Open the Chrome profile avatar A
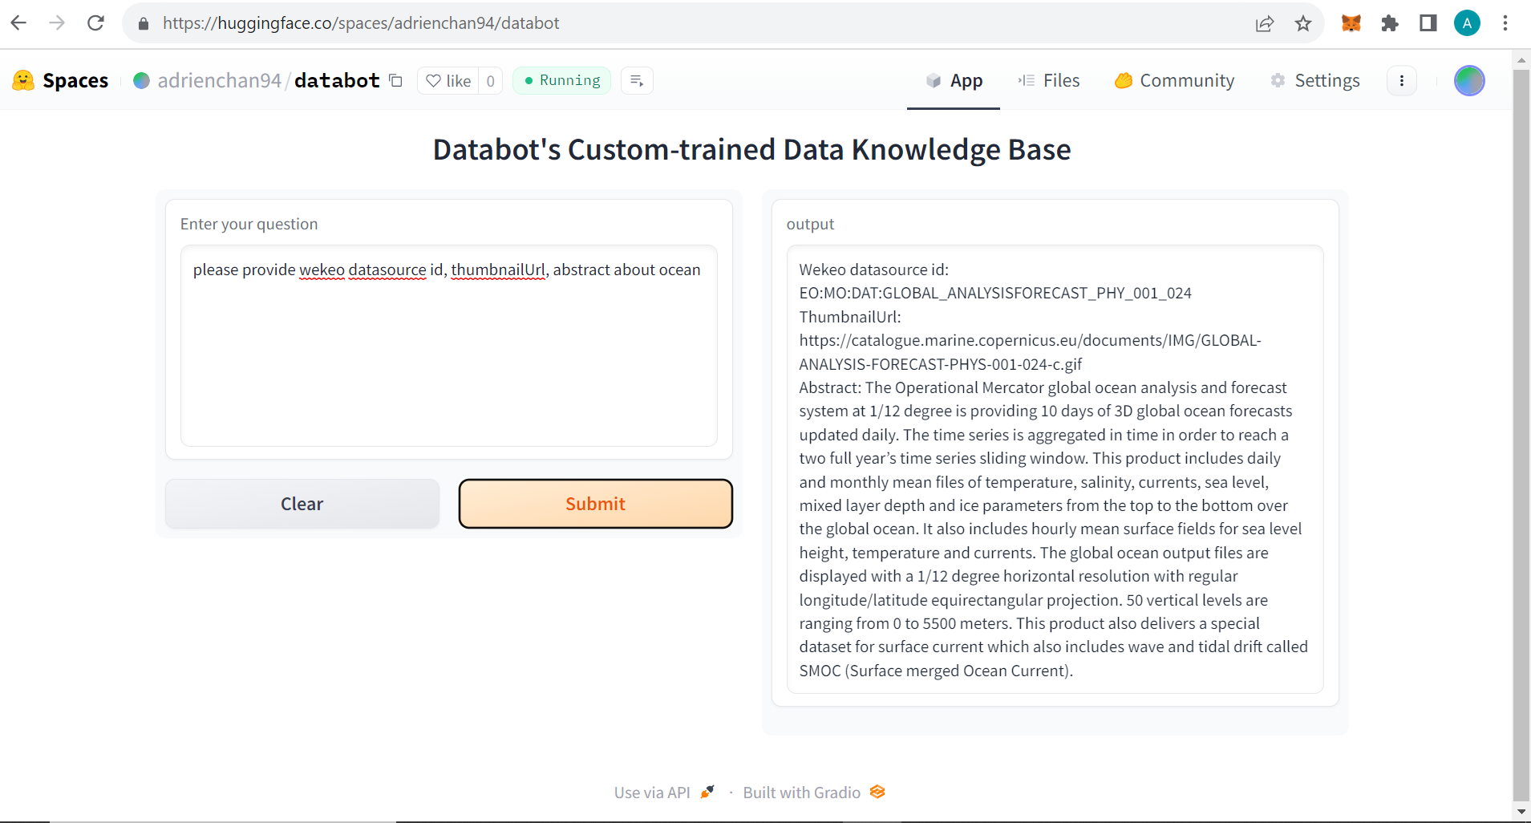This screenshot has height=823, width=1531. click(1467, 23)
